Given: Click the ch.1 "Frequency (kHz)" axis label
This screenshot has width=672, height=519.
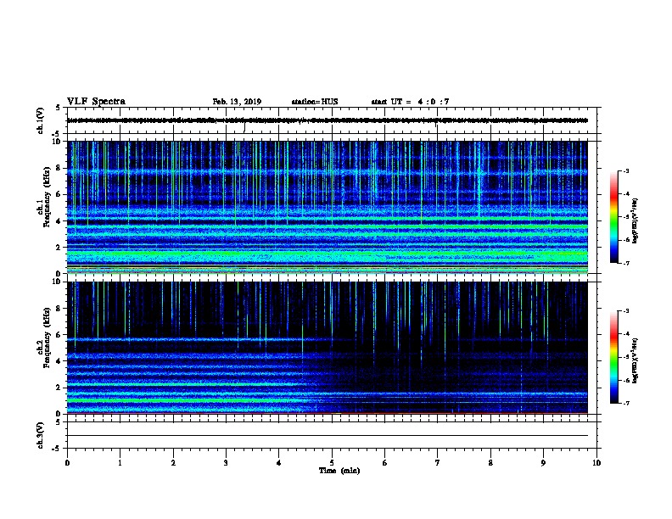Looking at the screenshot, I should (47, 198).
